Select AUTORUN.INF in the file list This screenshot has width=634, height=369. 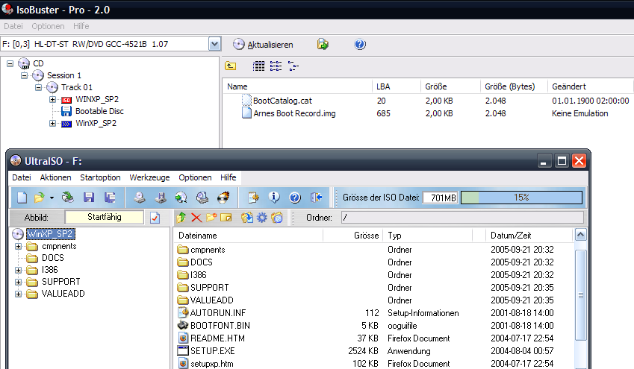coord(218,313)
